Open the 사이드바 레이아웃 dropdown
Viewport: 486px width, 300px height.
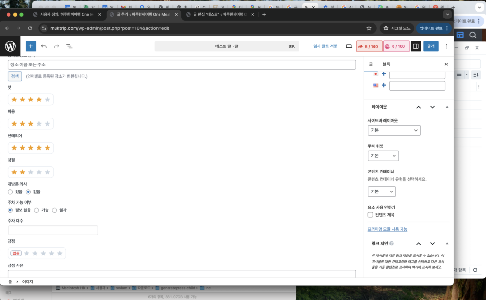tap(394, 130)
